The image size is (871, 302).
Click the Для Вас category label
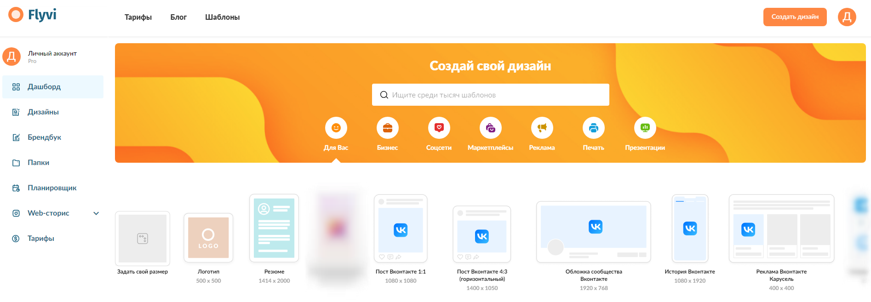click(336, 148)
